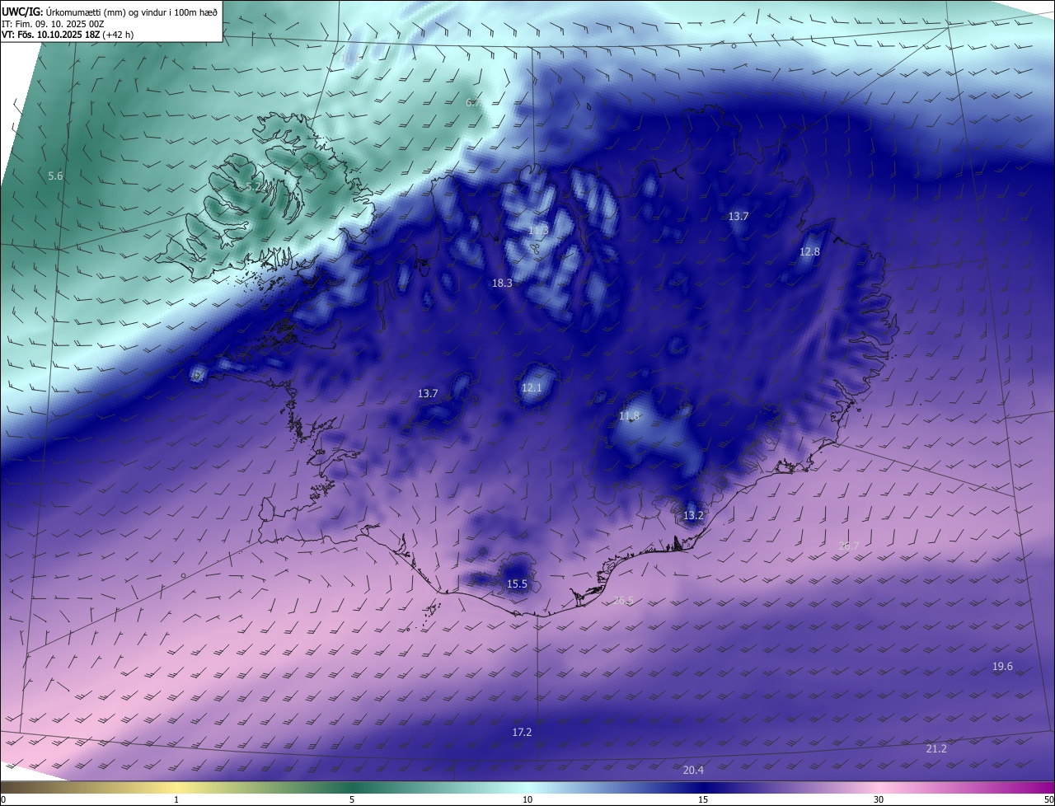The height and width of the screenshot is (806, 1055).
Task: Click the 6.7 value label on the map
Action: pos(473,103)
